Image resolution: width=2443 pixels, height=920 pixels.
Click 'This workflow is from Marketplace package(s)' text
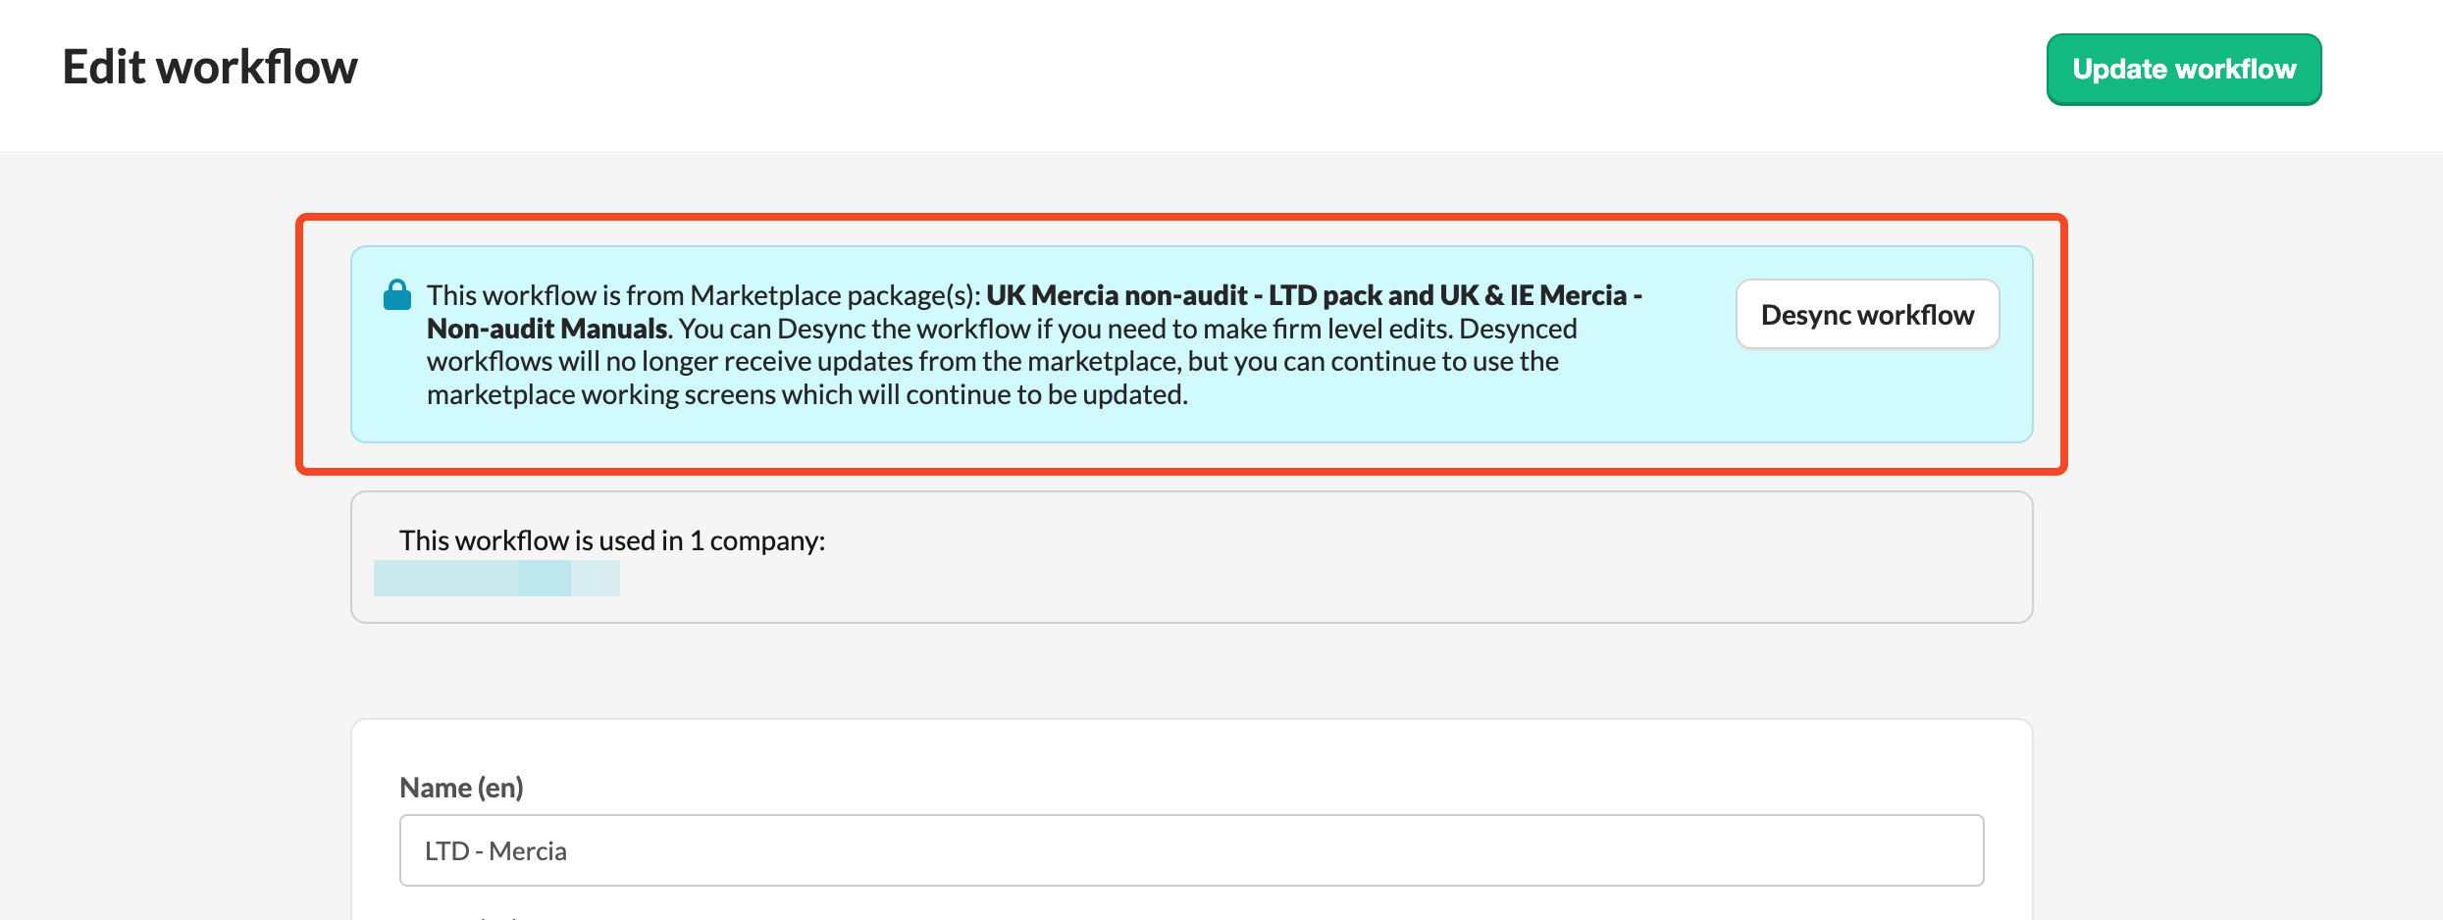702,295
